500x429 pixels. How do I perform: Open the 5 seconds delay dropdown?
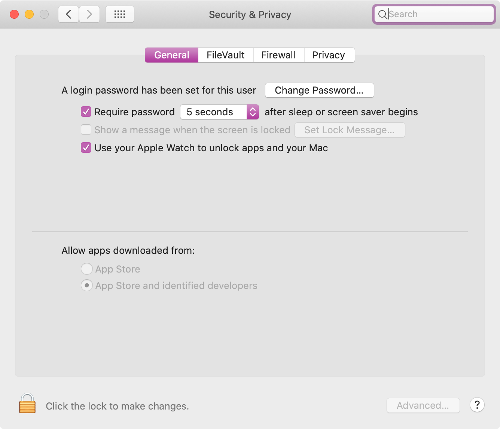(x=220, y=112)
